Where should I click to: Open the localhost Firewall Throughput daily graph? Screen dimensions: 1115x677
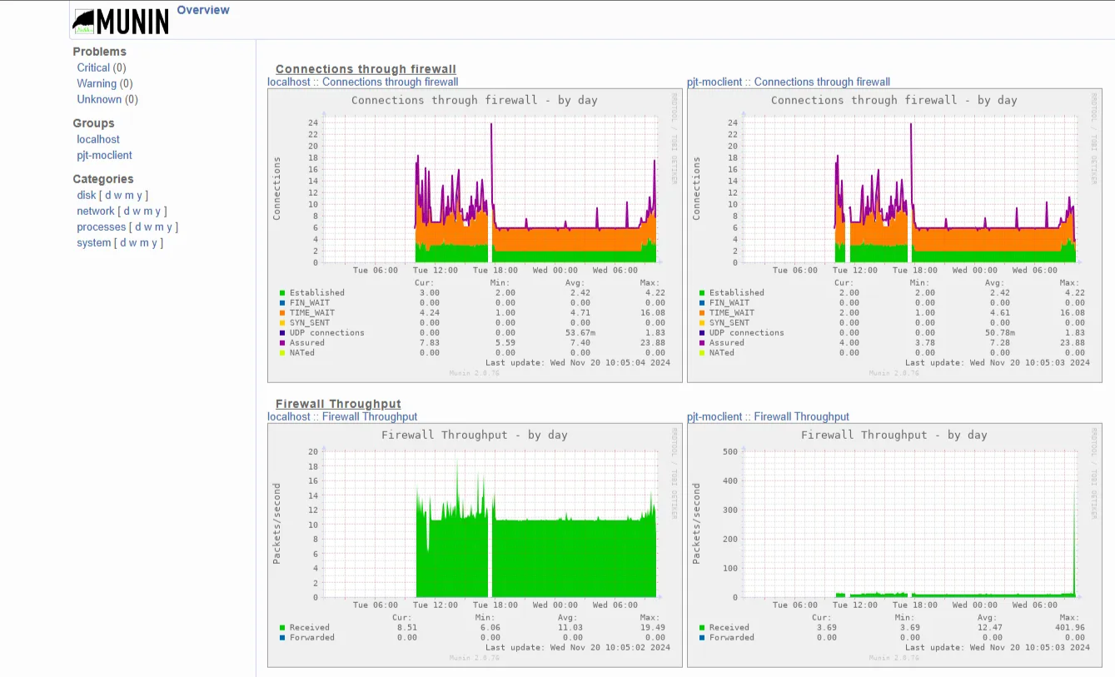click(475, 545)
